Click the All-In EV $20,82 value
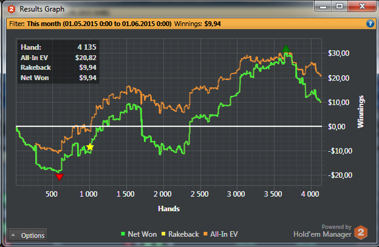 [x=86, y=58]
